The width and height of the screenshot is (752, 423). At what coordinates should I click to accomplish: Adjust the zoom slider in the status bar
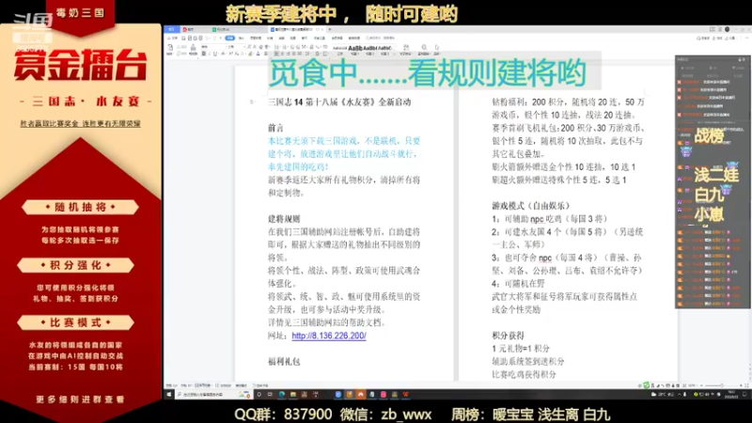[x=723, y=385]
